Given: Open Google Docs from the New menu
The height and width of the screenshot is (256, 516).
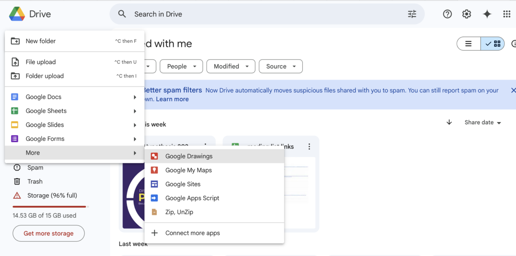Looking at the screenshot, I should pos(43,97).
